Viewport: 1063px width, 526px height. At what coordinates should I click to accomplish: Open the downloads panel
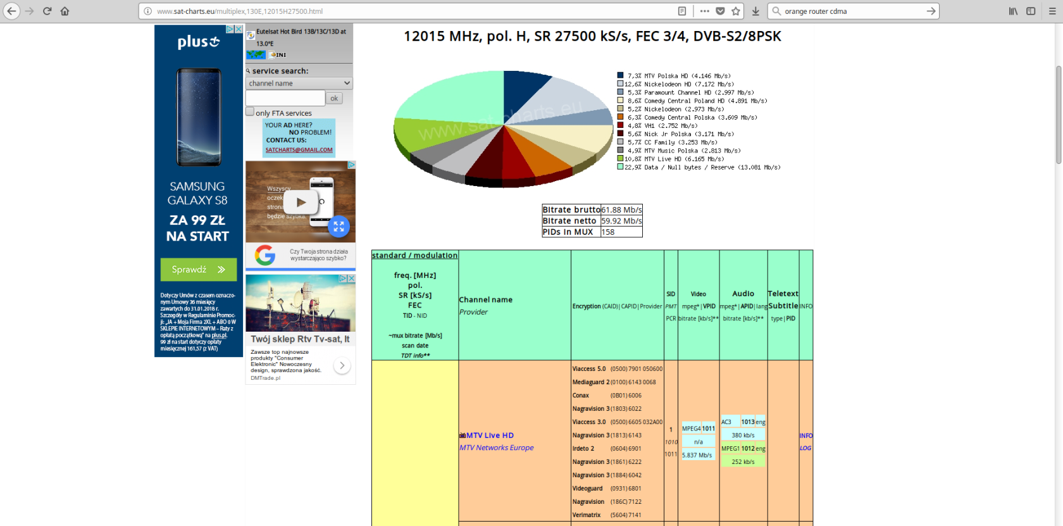coord(755,11)
